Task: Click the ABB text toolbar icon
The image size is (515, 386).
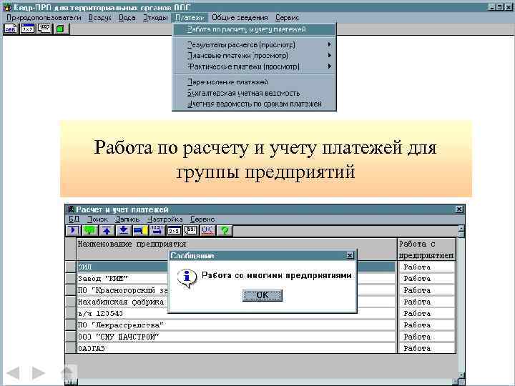Action: tap(11, 29)
